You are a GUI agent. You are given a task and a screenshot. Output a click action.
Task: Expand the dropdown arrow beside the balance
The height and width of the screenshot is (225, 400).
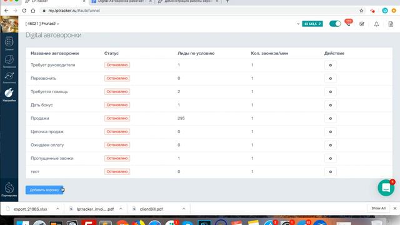(298, 24)
